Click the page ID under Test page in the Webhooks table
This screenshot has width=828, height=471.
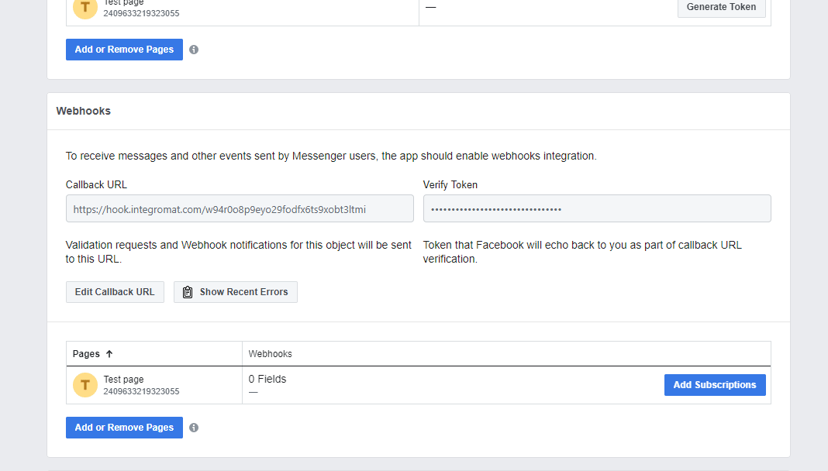[x=141, y=392]
